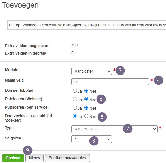Click the numbered step 5 marker

tap(101, 99)
